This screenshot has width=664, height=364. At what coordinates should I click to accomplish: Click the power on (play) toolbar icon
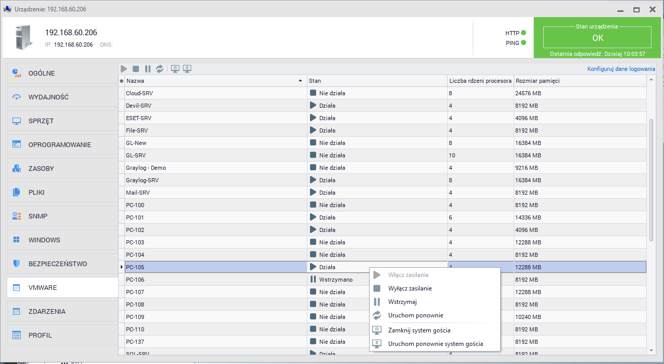(124, 69)
